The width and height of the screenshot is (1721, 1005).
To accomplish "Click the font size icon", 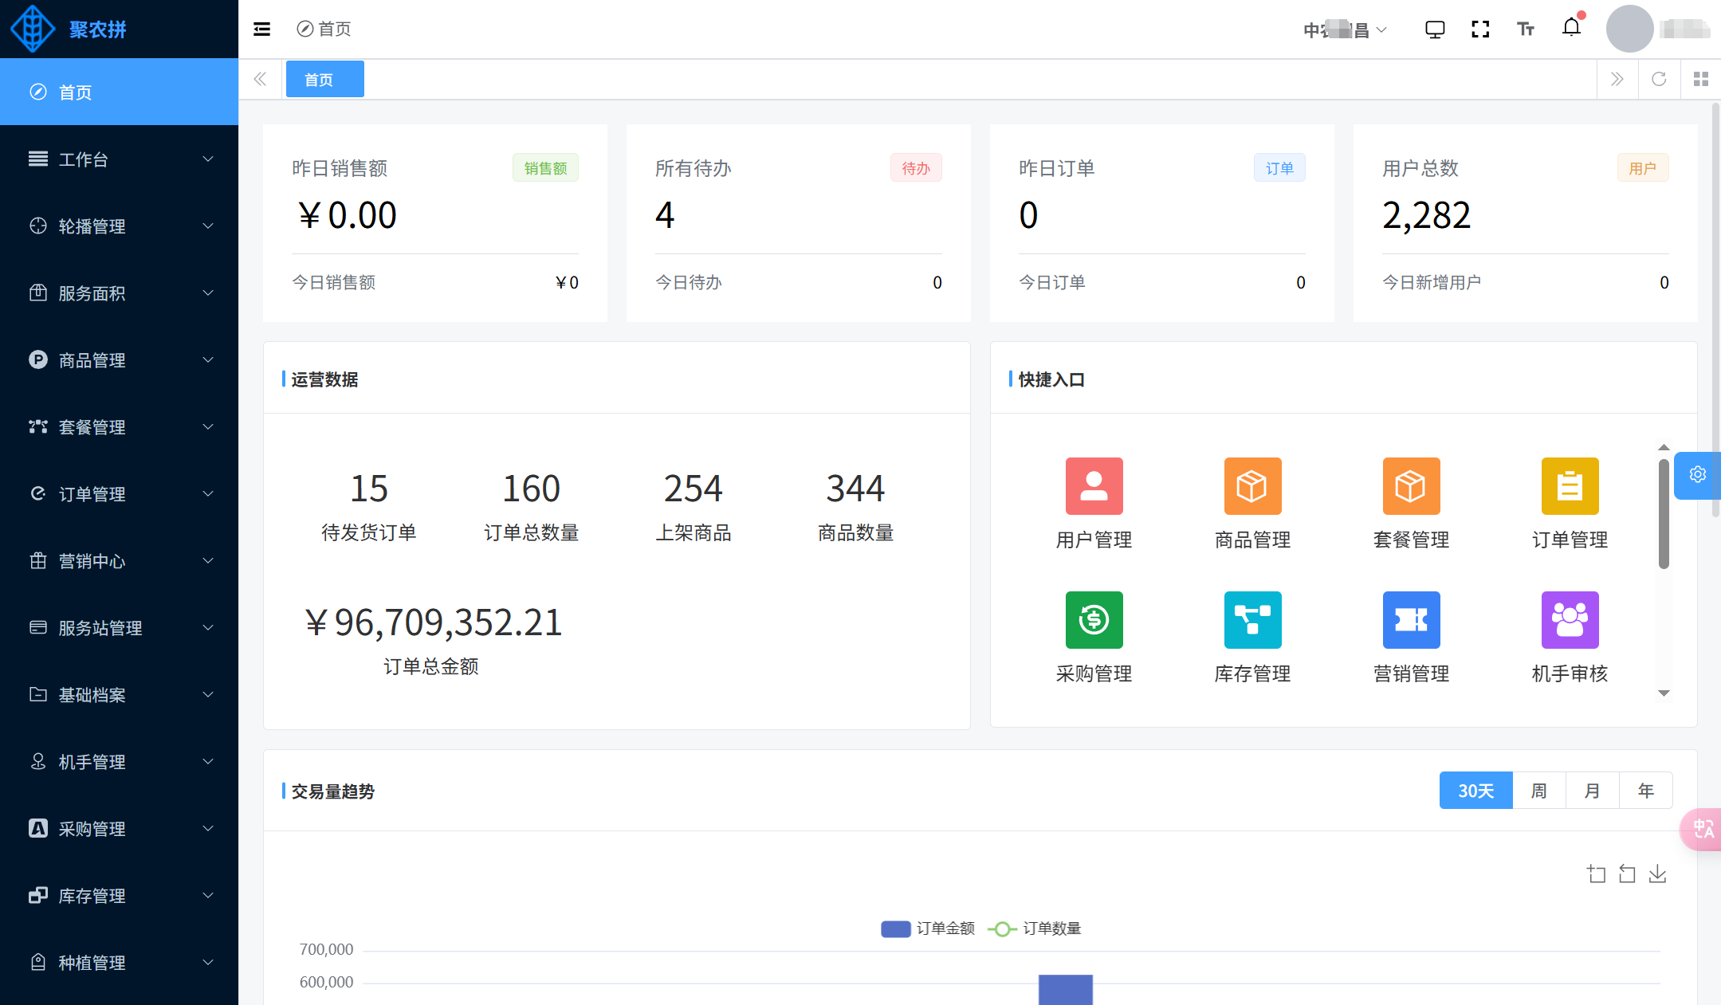I will 1526,29.
